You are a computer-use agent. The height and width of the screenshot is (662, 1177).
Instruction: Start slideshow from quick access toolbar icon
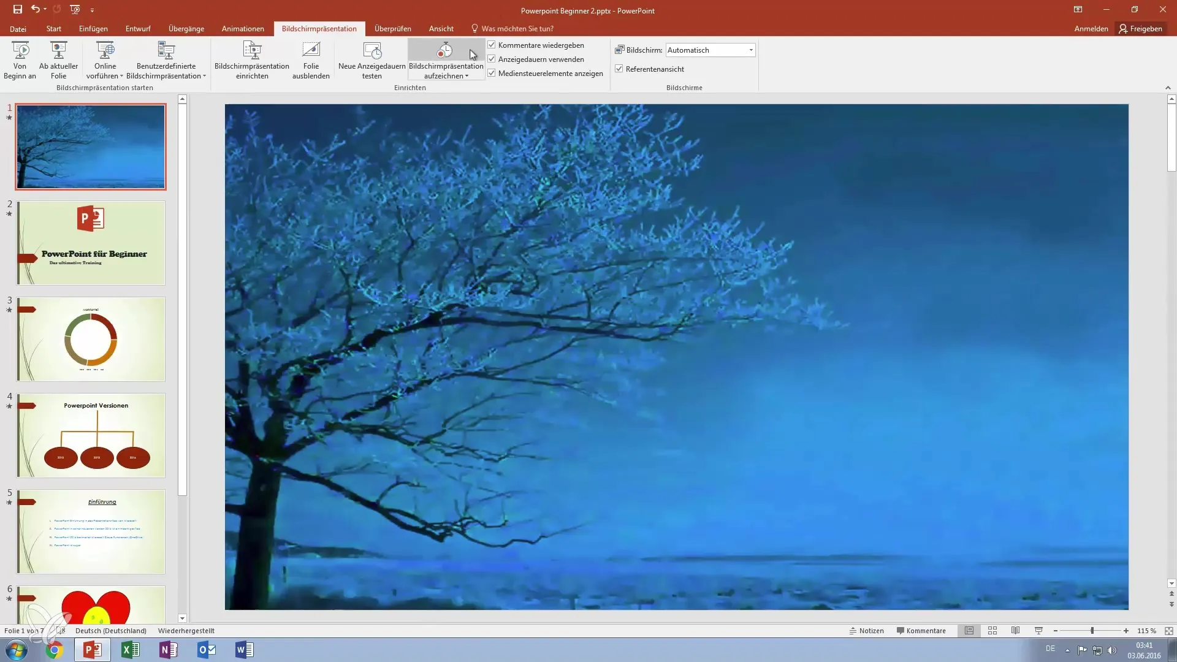tap(75, 10)
